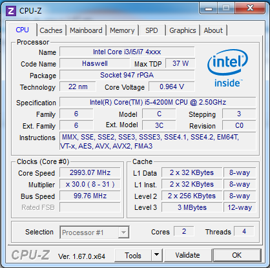
Task: Click the Intel inside logo
Action: point(227,68)
